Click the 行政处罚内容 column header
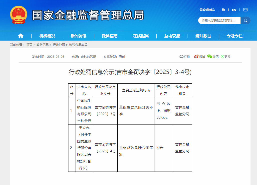This screenshot has width=257, height=185. pyautogui.click(x=163, y=90)
